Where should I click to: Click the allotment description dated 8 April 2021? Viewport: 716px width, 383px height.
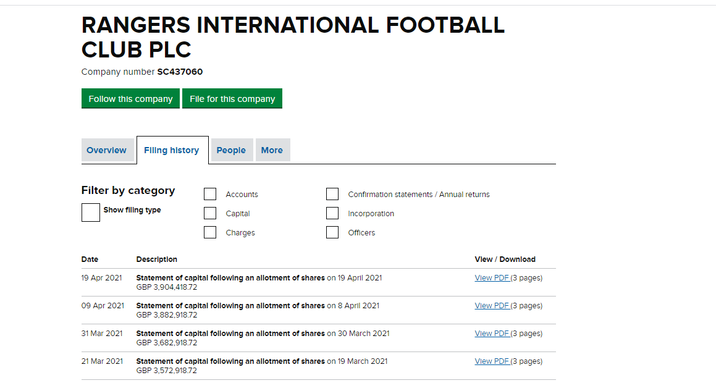tap(258, 305)
